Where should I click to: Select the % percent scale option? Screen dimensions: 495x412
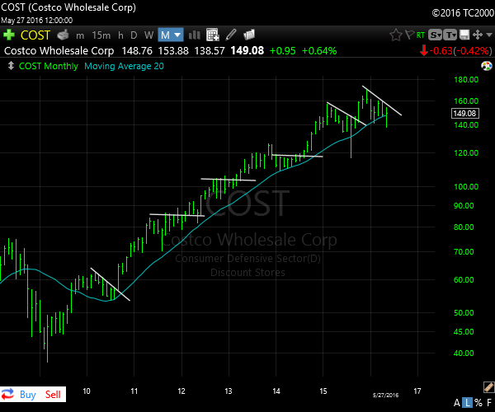click(x=478, y=403)
